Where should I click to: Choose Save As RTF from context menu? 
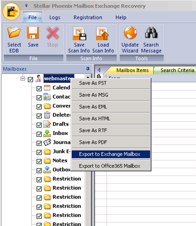(x=111, y=130)
